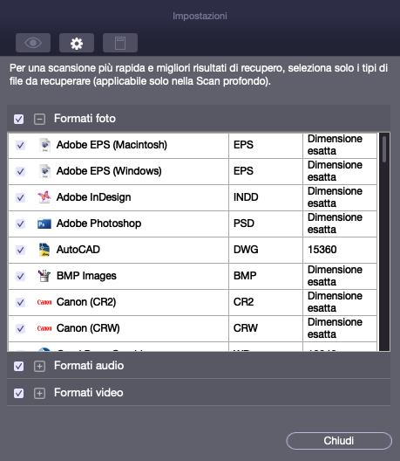Switch to the gear settings tab
400x461 pixels.
[77, 43]
